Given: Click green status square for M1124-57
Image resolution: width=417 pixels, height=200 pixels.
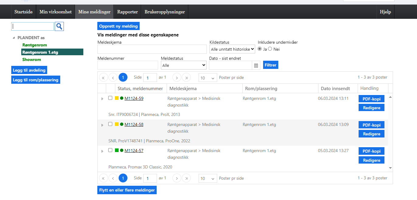Looking at the screenshot, I should [x=117, y=150].
